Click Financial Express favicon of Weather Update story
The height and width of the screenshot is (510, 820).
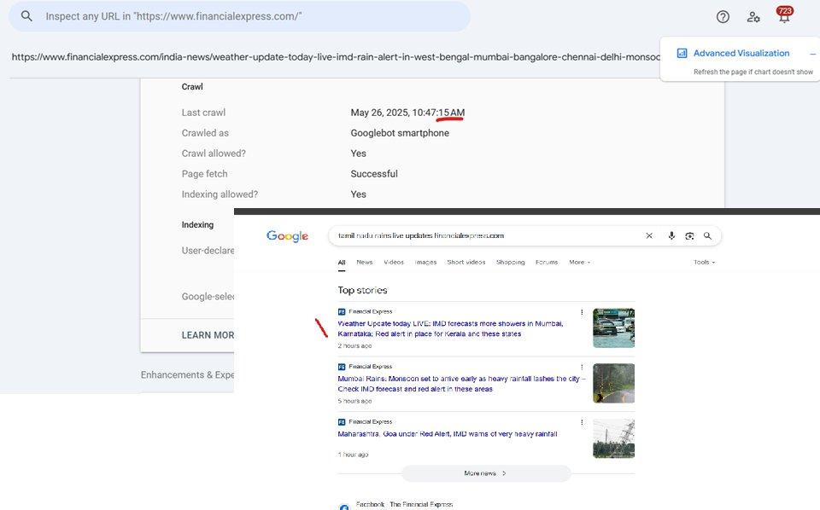[x=342, y=311]
